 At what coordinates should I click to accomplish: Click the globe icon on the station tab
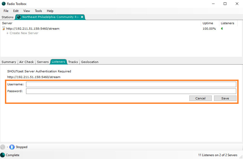click(x=19, y=17)
